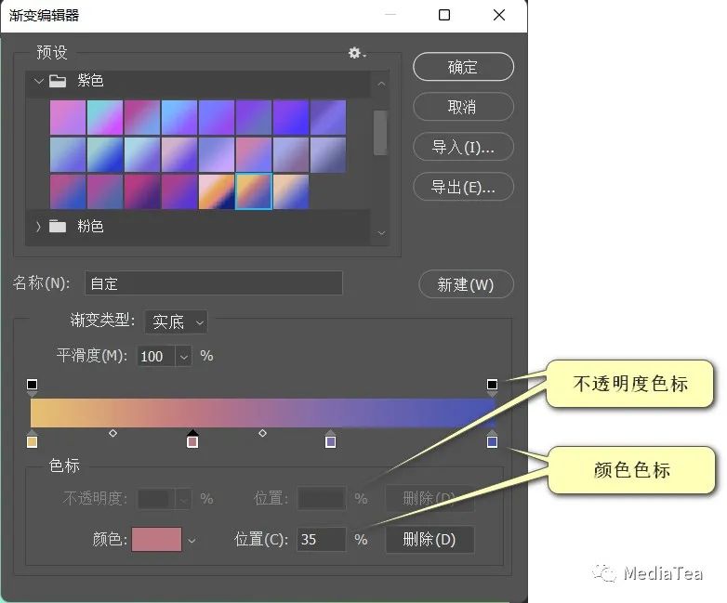Image resolution: width=727 pixels, height=603 pixels.
Task: Select fifth preset in third row, peach-navy stripes
Action: coord(217,191)
